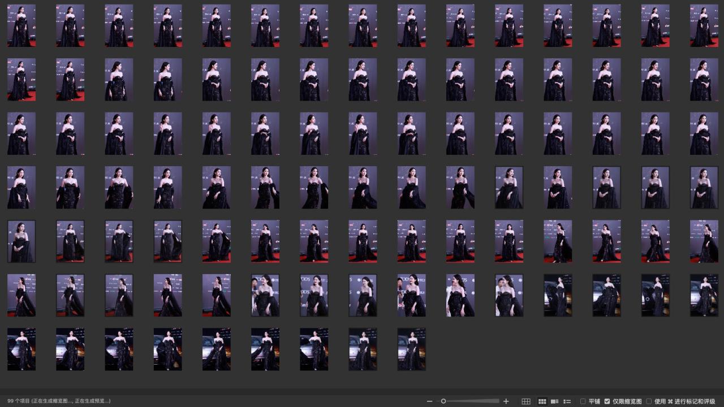Click the plus icon to enlarge thumbnails

tap(506, 401)
